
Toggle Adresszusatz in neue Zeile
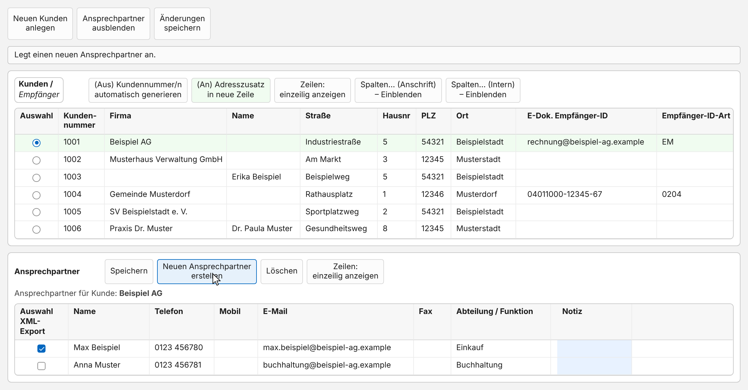pos(231,90)
